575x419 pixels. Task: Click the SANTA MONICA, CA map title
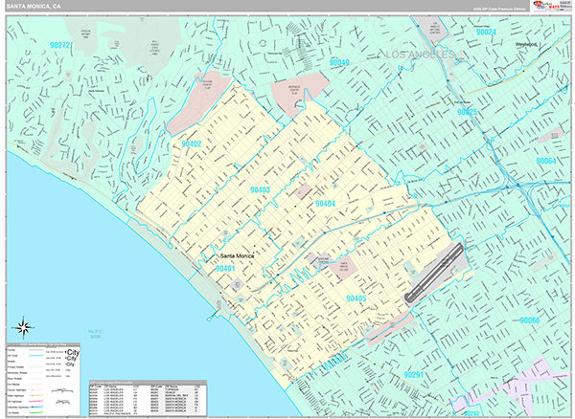click(34, 7)
